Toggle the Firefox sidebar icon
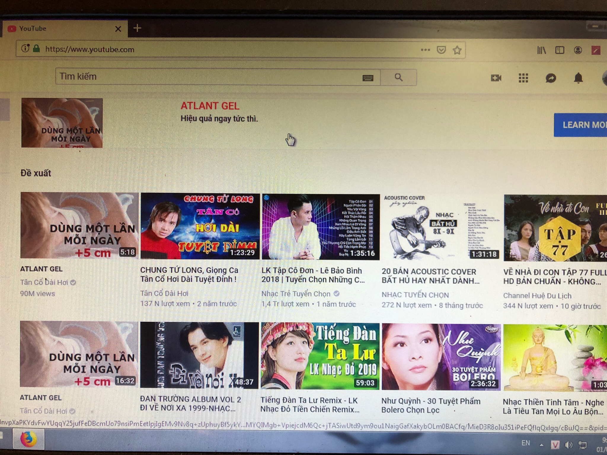 tap(559, 50)
